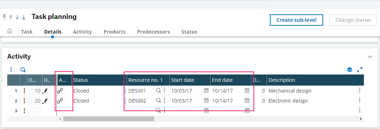The image size is (380, 129).
Task: Collapse the Activity section chevron
Action: pos(370,57)
